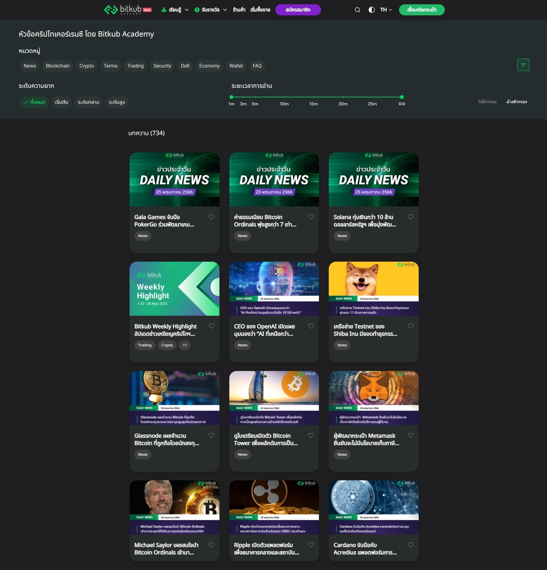
Task: Favorite the Cardano Acredius article heart
Action: (x=411, y=545)
